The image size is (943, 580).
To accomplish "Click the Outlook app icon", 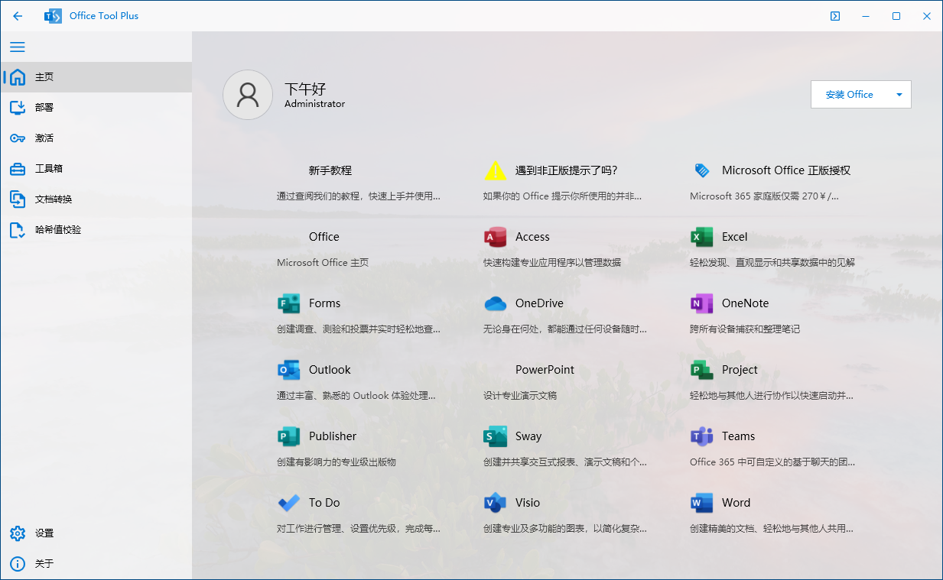I will [x=288, y=370].
